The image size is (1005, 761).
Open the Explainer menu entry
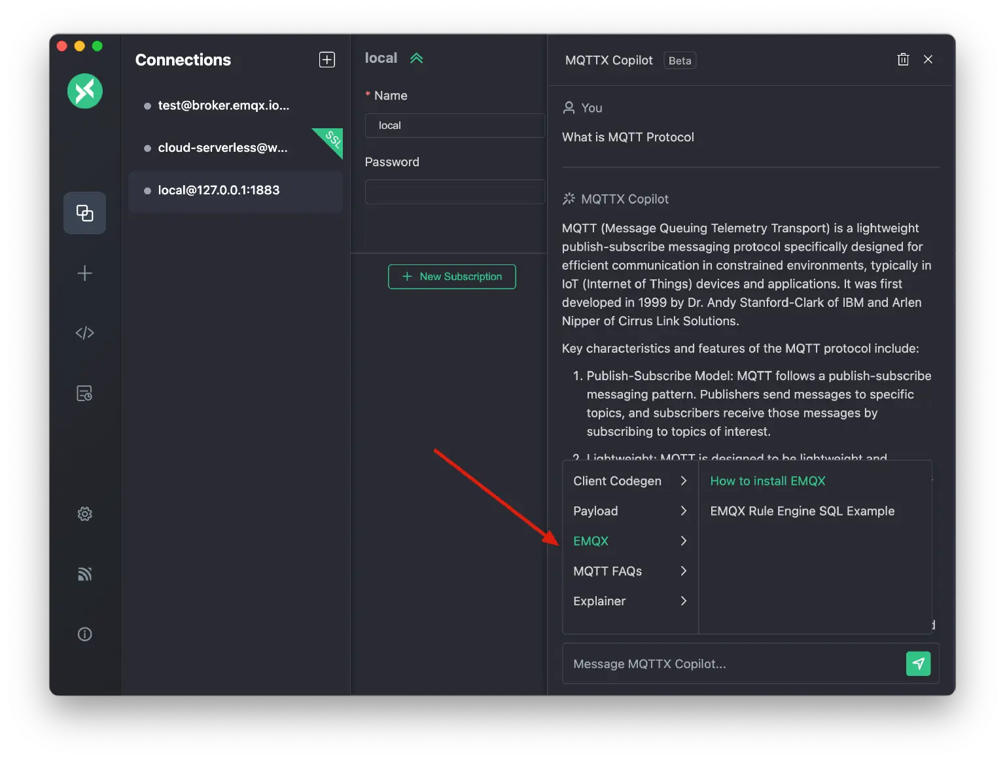tap(599, 601)
